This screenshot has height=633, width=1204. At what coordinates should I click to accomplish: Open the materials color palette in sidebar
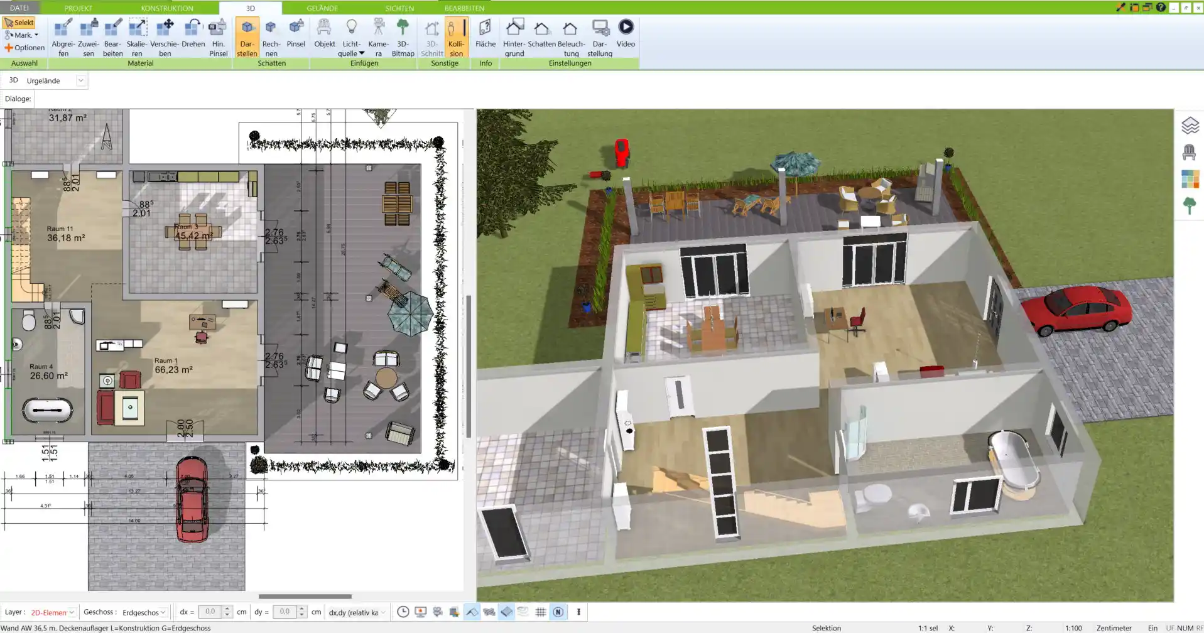(x=1190, y=179)
